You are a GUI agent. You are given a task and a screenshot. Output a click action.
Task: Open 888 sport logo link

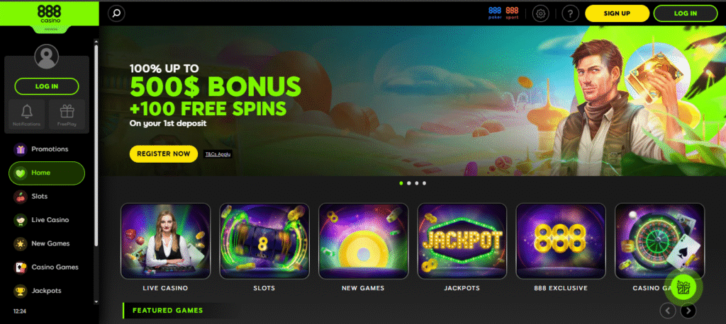click(512, 13)
